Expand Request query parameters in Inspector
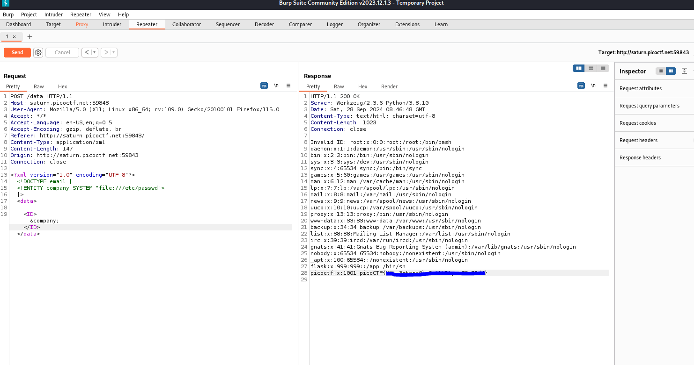Screen dimensions: 694x365 tap(654, 106)
